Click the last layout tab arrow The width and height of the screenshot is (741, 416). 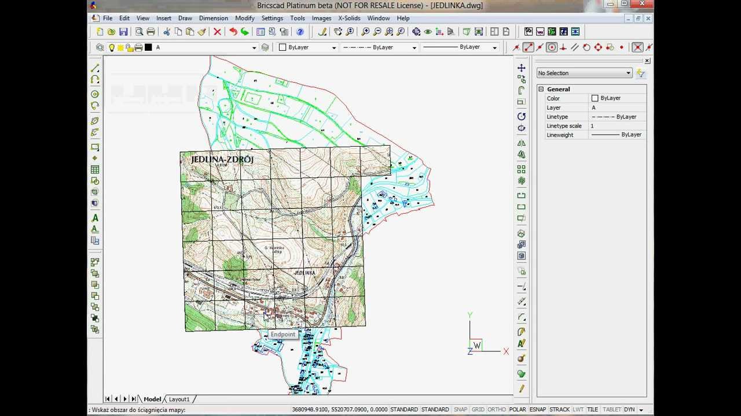coord(134,399)
